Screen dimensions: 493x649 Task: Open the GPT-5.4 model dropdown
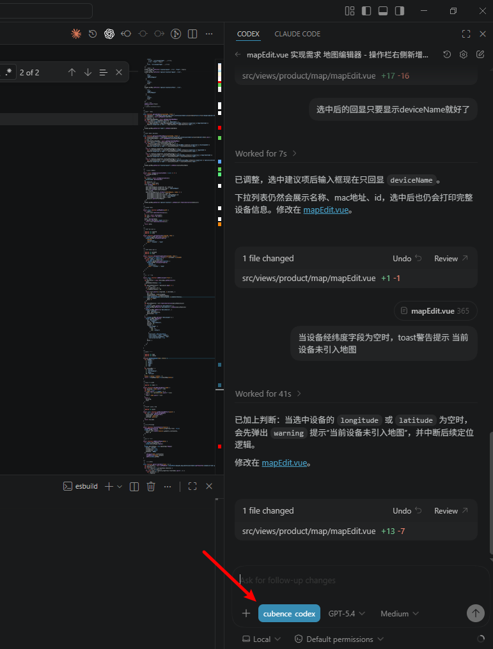347,613
